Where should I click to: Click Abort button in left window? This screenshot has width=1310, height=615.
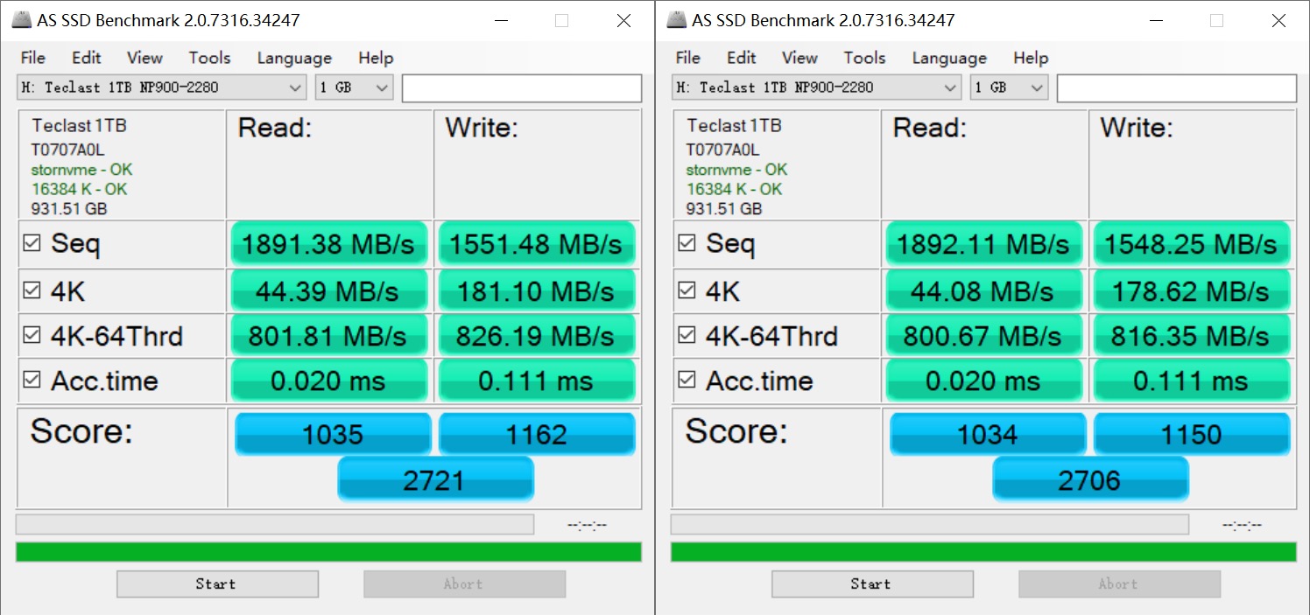pyautogui.click(x=464, y=584)
